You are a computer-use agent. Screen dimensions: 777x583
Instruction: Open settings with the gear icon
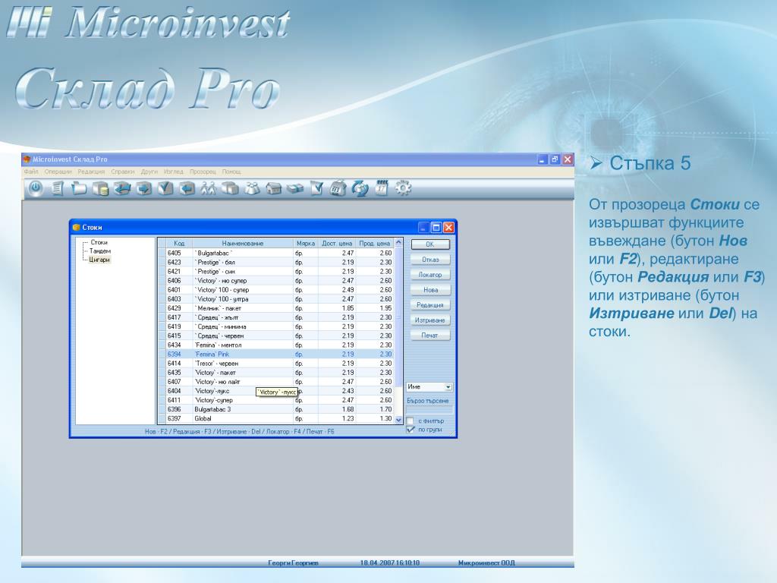[403, 188]
